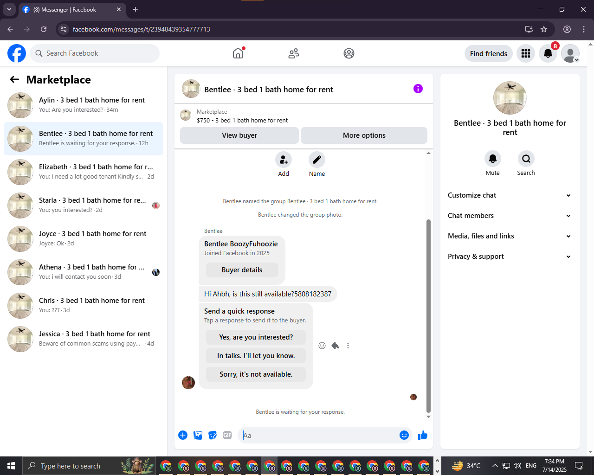Click More options button
The width and height of the screenshot is (594, 475).
[364, 135]
